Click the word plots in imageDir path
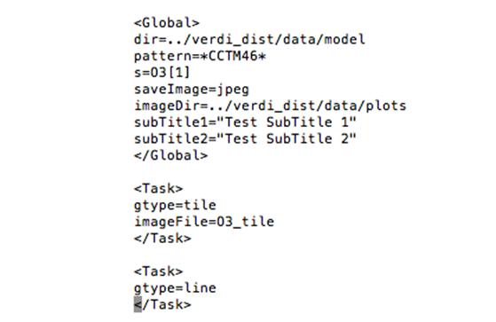This screenshot has width=496, height=322. pyautogui.click(x=386, y=106)
